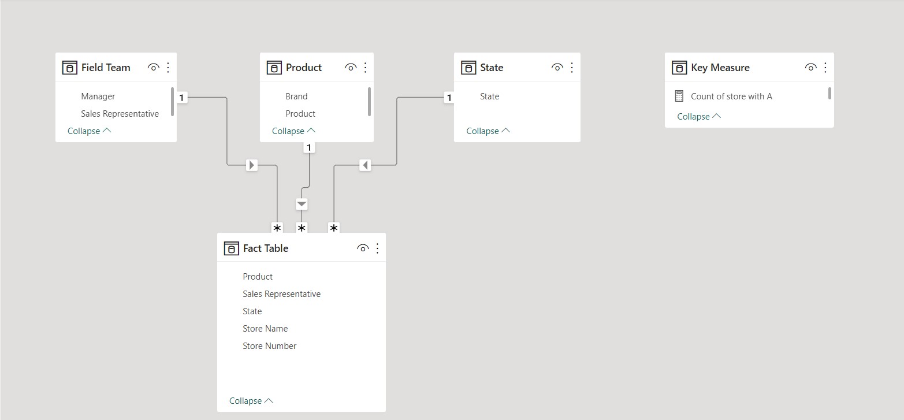Screen dimensions: 904x420
Task: Click the Fact Table header table icon
Action: [x=231, y=248]
